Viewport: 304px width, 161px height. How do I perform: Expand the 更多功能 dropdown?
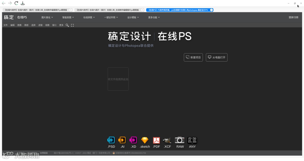point(154,17)
